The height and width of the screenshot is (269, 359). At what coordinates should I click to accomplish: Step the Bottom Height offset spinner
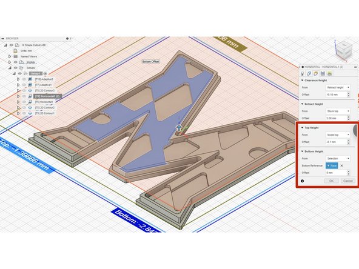pos(349,173)
